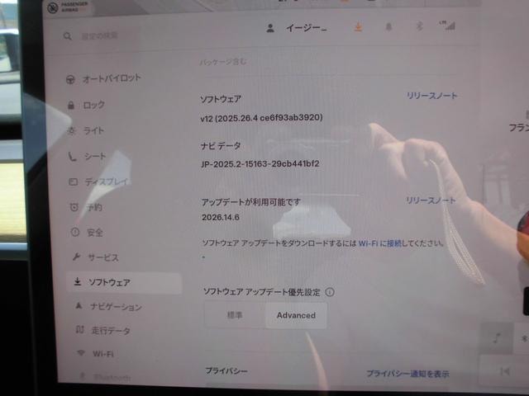Click the Wi-Fi に接続 link

(x=380, y=243)
